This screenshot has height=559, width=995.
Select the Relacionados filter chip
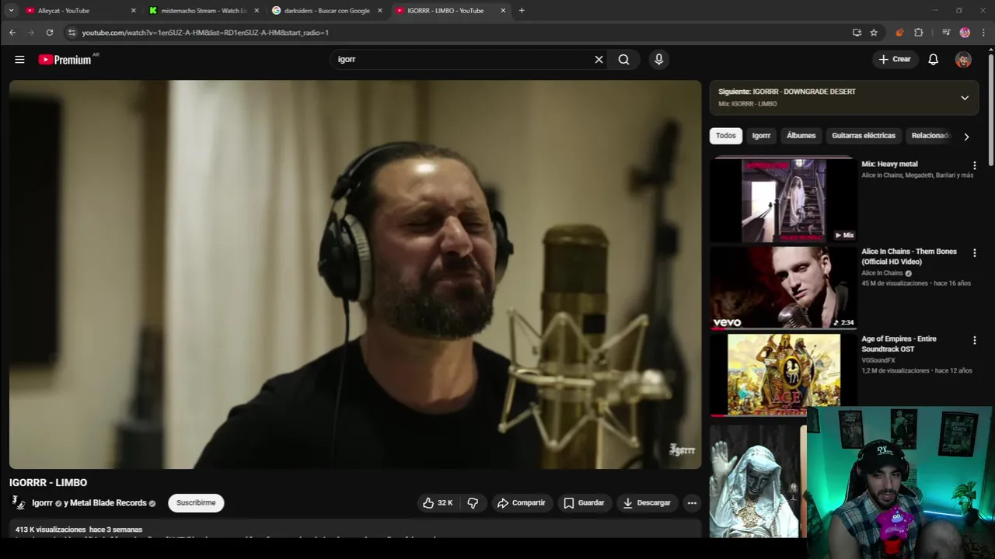pyautogui.click(x=930, y=136)
